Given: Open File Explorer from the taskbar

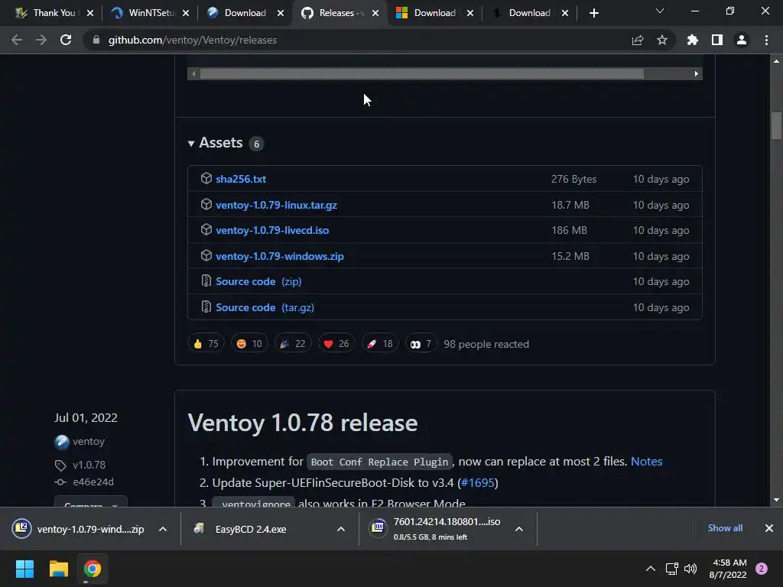Looking at the screenshot, I should point(58,569).
